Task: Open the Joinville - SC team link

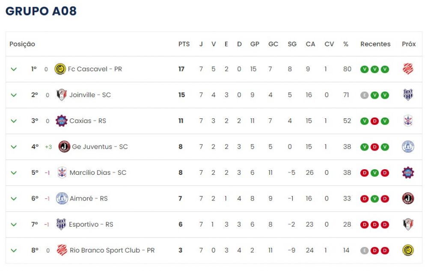Action: pos(90,95)
